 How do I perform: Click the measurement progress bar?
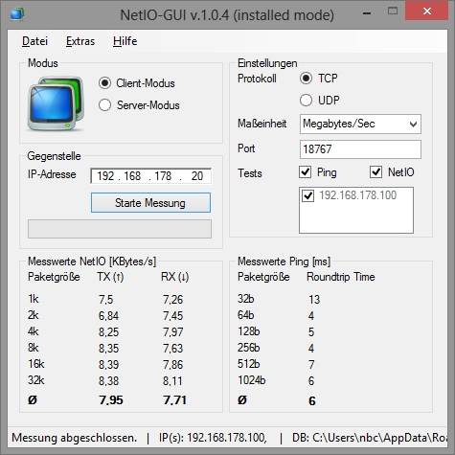coord(120,229)
